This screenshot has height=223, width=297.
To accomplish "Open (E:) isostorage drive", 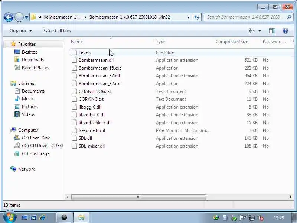I will (x=35, y=153).
